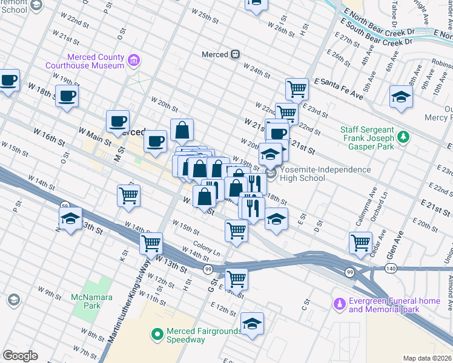Open the Merced Fairgrounds Speedway label
The image size is (453, 363).
(204, 335)
